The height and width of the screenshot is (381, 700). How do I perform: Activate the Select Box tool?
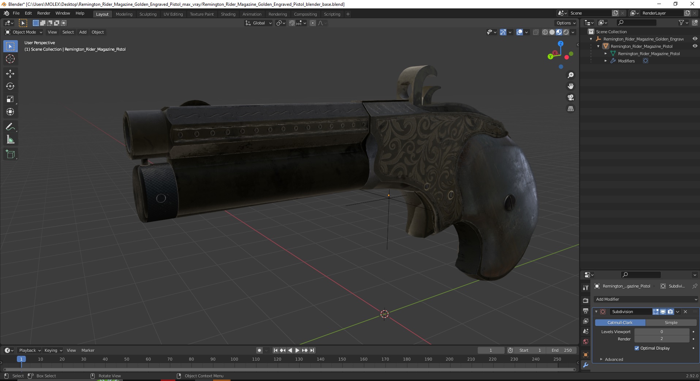tap(10, 46)
